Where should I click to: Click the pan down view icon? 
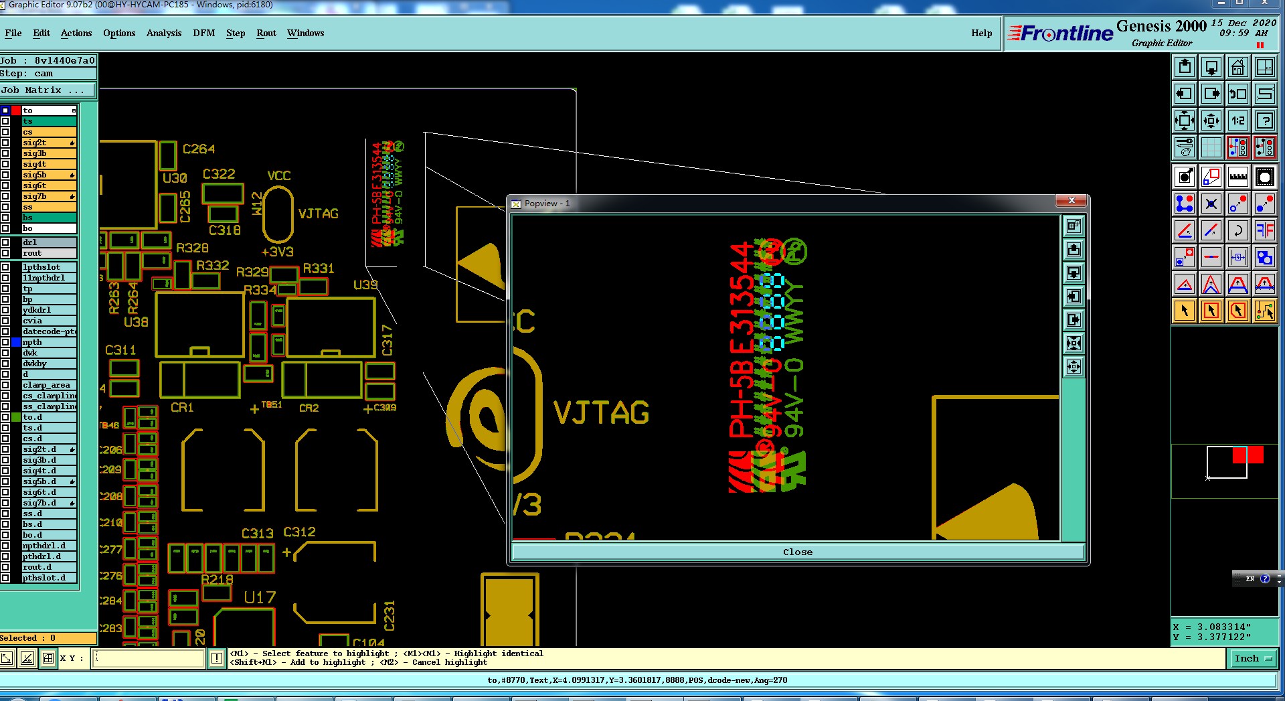point(1211,67)
